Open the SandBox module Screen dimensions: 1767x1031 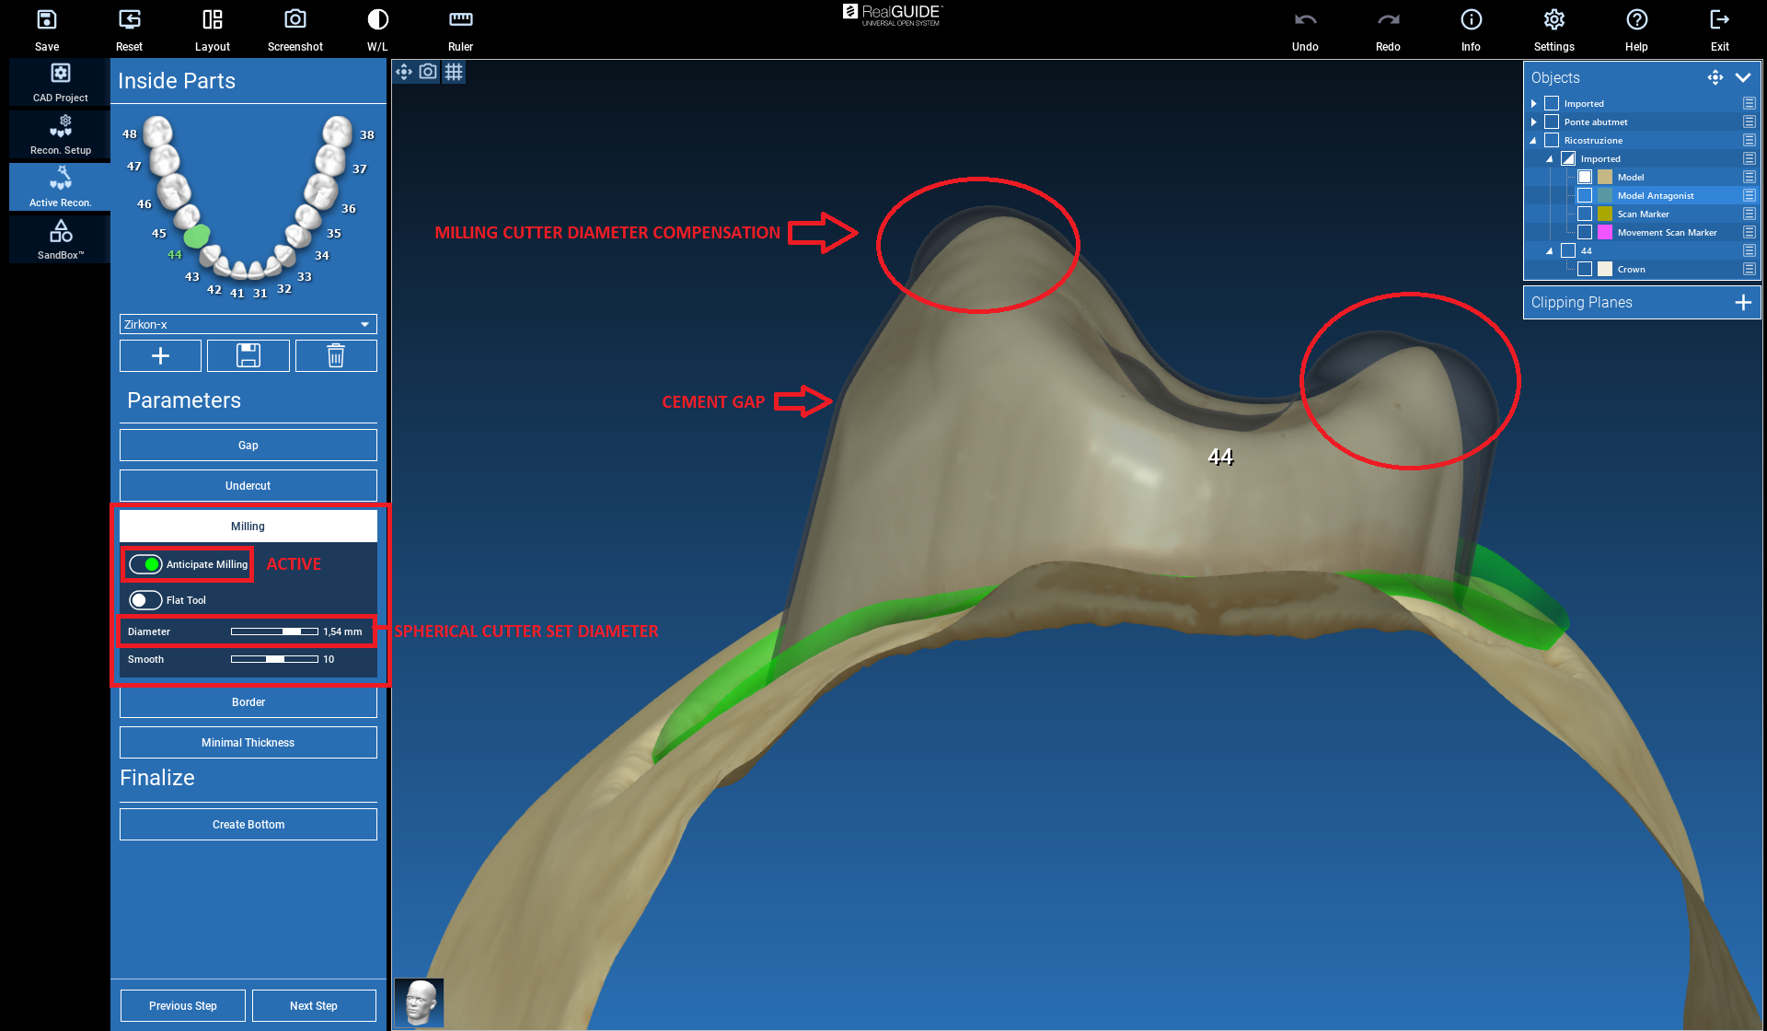pos(61,238)
